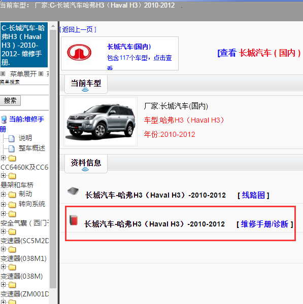Expand the 变速器(ZM001D tree node
The height and width of the screenshot is (304, 303).
[3, 284]
